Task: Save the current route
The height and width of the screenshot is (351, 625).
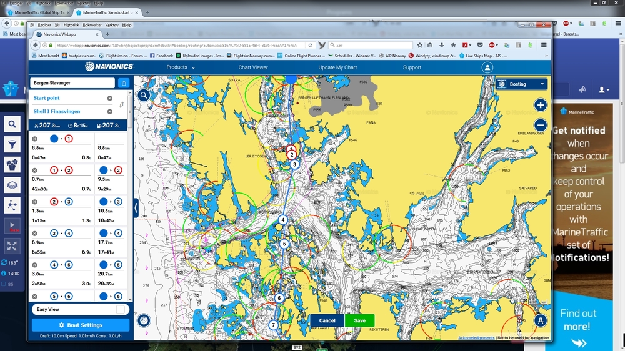Action: [x=359, y=321]
